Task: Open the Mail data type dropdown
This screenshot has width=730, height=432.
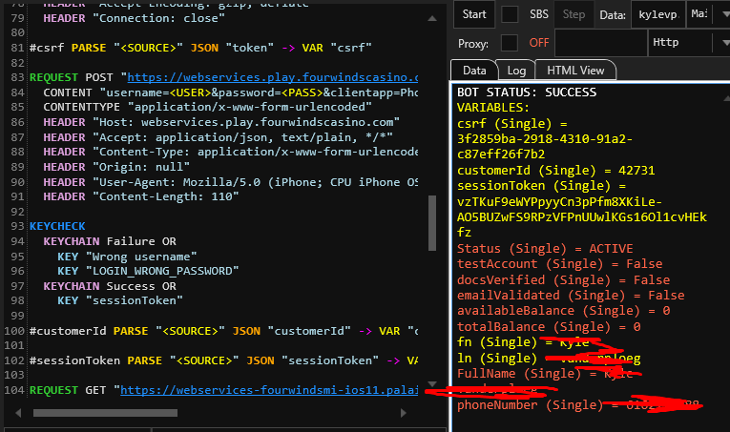Action: (709, 14)
